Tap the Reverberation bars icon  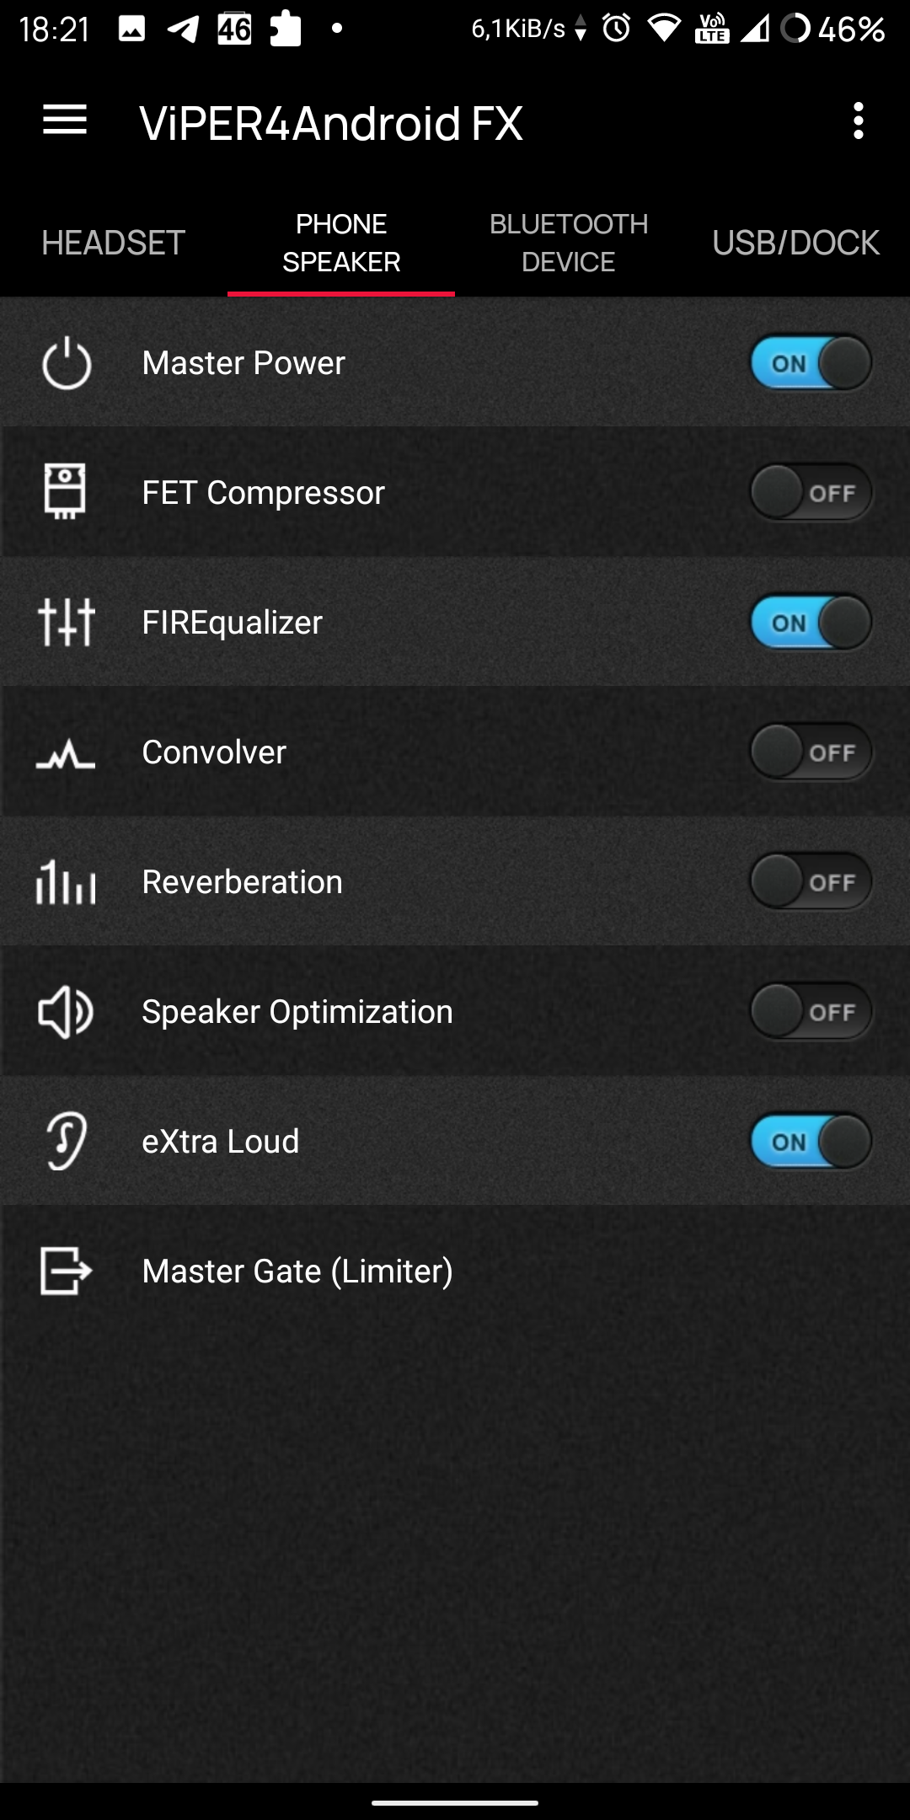[x=66, y=882]
